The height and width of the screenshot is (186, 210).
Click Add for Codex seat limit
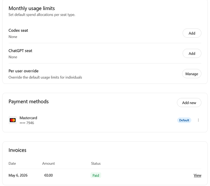tap(192, 33)
